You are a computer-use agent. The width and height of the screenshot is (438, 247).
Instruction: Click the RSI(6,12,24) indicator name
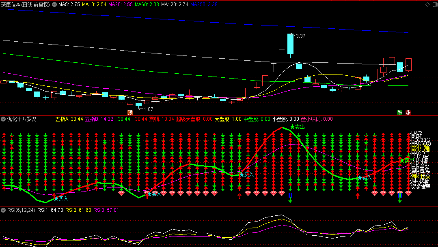(x=21, y=210)
